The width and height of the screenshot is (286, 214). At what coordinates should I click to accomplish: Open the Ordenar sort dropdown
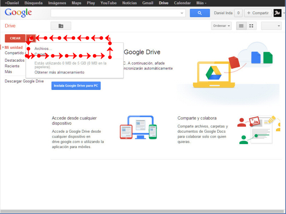pos(221,26)
